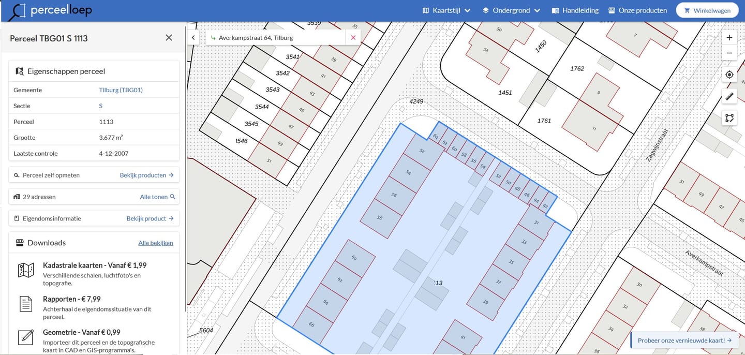Select parcel 3544 on the map

(262, 107)
